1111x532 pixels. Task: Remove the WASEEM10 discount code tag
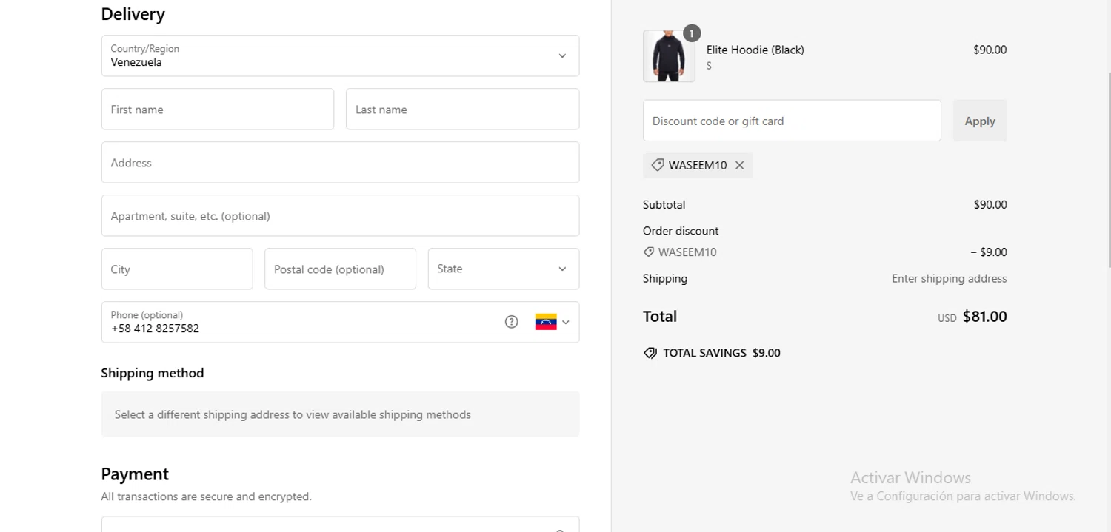739,166
